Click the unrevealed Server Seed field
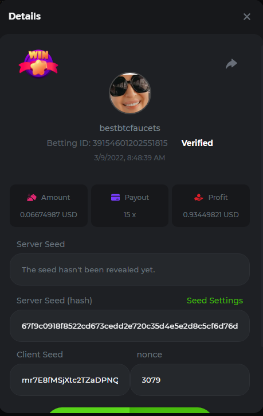The image size is (263, 416). (x=129, y=269)
